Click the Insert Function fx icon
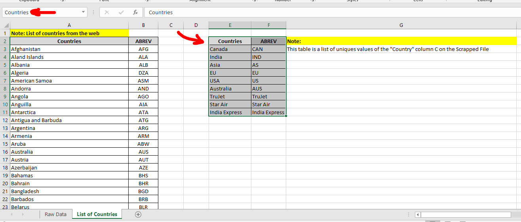 135,12
